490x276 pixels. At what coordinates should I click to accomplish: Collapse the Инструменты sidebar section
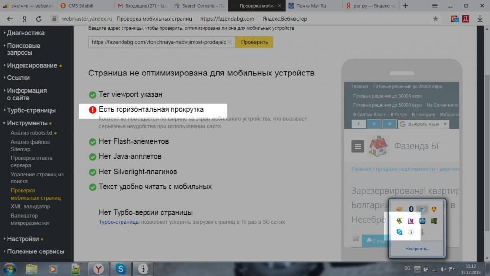(27, 123)
